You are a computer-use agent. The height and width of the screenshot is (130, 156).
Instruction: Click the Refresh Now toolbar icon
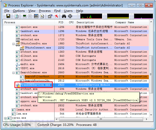(x=17, y=16)
